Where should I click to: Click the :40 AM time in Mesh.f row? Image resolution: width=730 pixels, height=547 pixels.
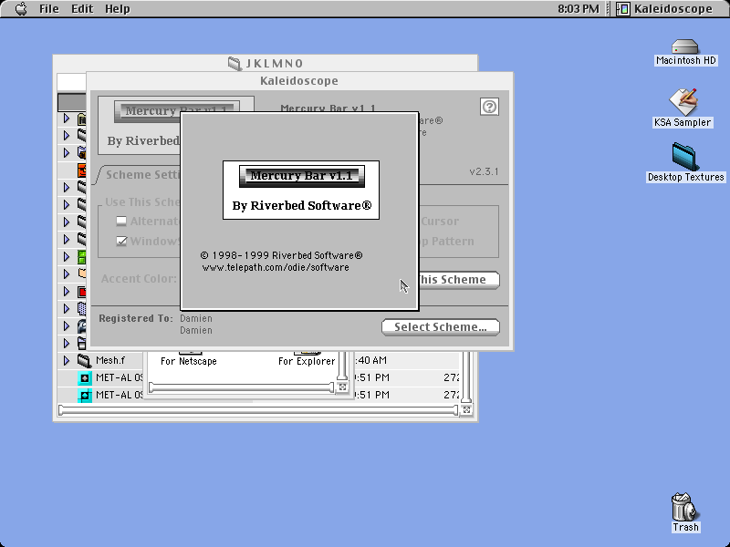pos(371,360)
